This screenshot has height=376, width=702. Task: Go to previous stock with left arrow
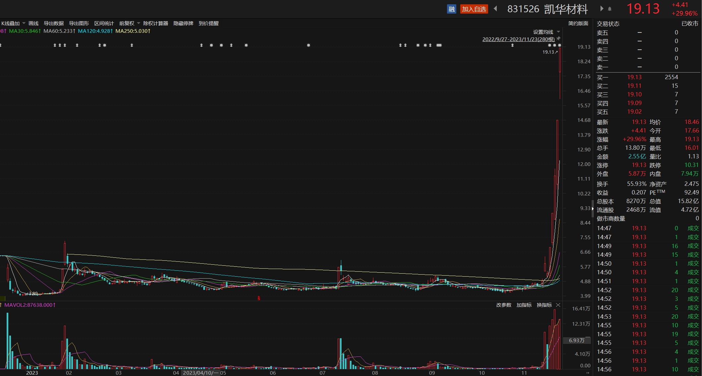495,9
